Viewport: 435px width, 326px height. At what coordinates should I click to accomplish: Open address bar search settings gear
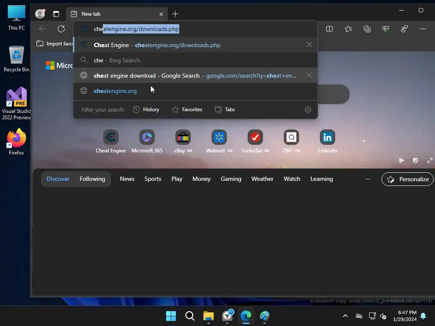[x=308, y=110]
